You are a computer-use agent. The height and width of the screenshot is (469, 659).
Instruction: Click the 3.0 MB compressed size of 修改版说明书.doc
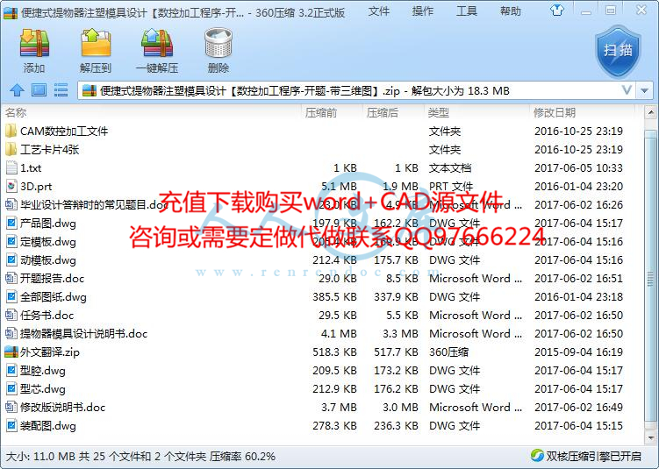point(400,408)
